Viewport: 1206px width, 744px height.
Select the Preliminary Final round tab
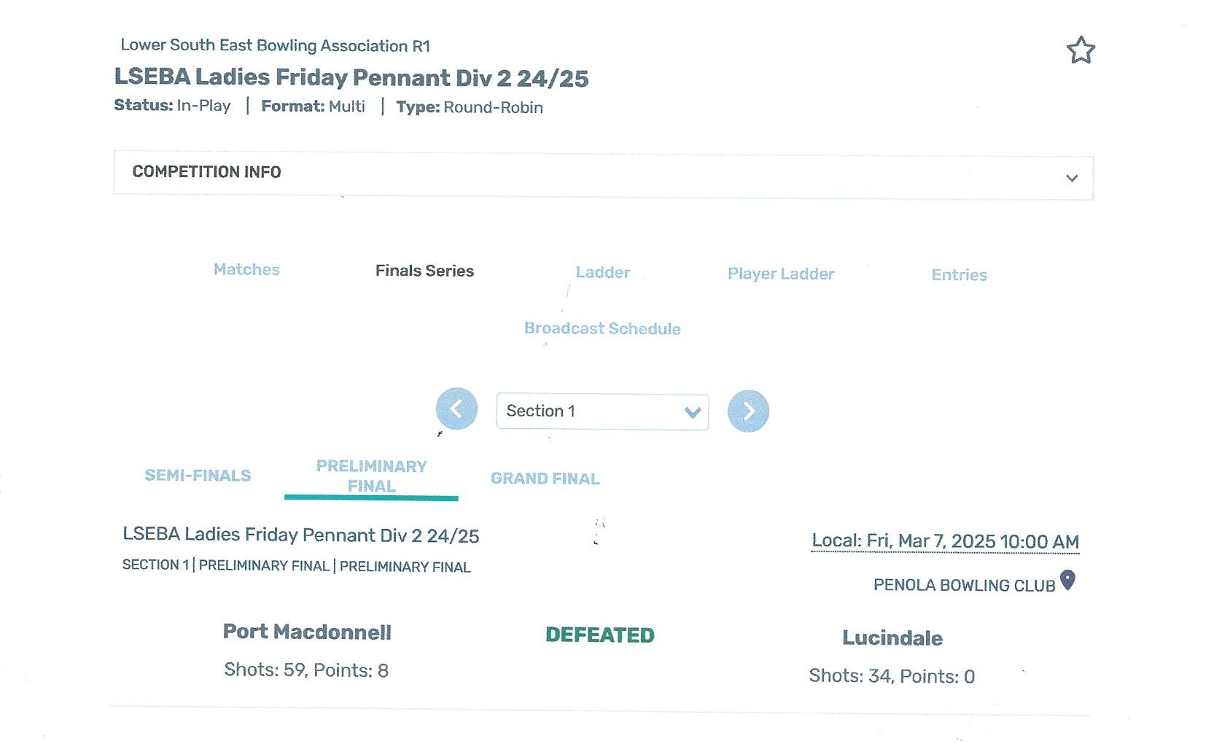click(371, 476)
